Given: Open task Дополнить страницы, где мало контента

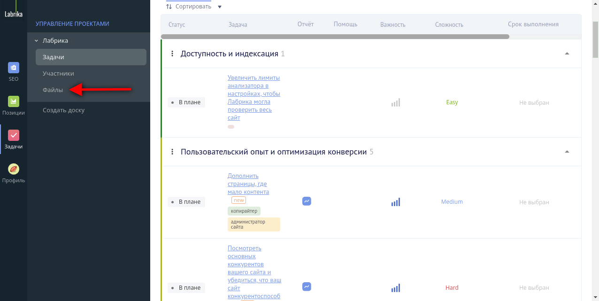Looking at the screenshot, I should point(248,184).
